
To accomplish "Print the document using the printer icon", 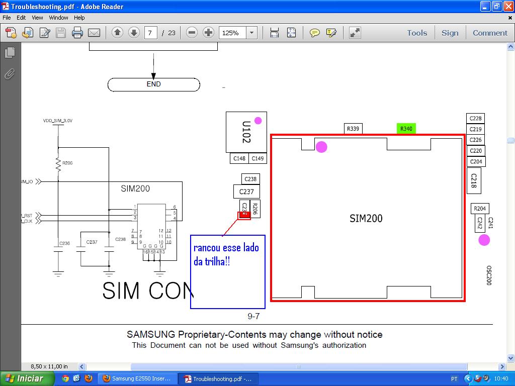I will coord(77,33).
